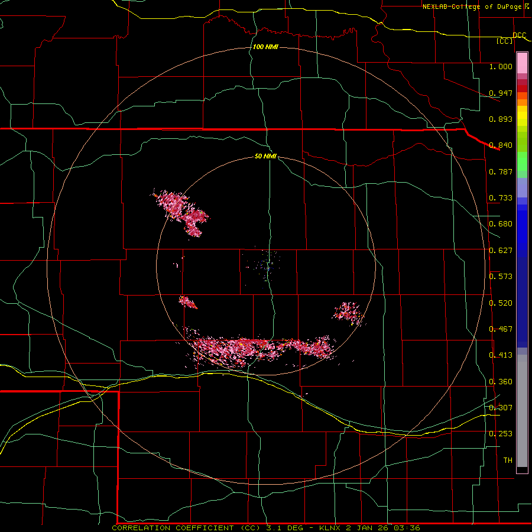Screen dimensions: 532x532
Task: Select the 0.573 value on color scale
Action: click(501, 277)
